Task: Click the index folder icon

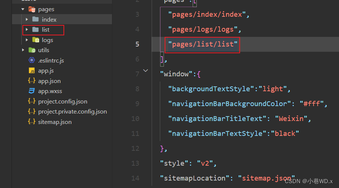Action: coord(35,19)
